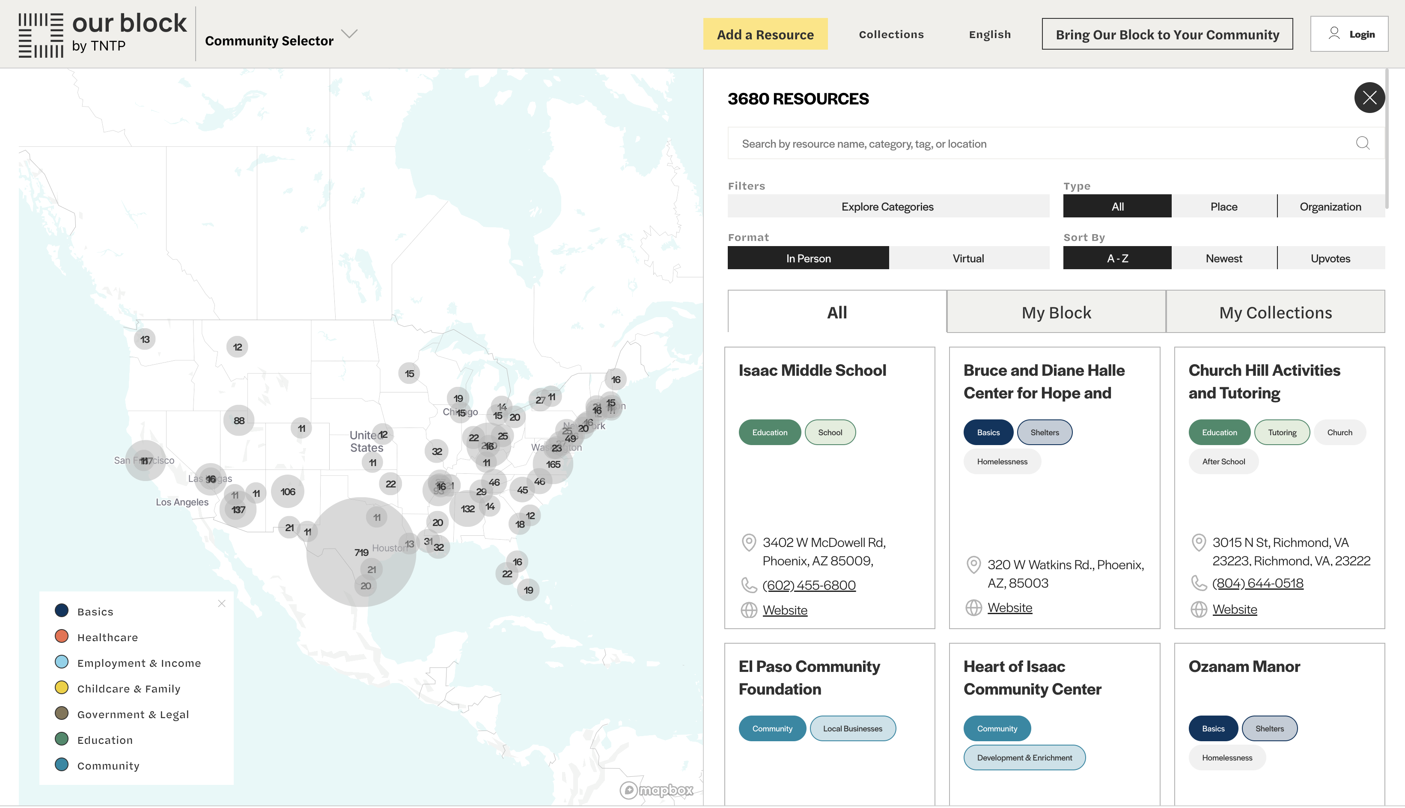Switch format to Virtual
1405x808 pixels.
point(968,258)
